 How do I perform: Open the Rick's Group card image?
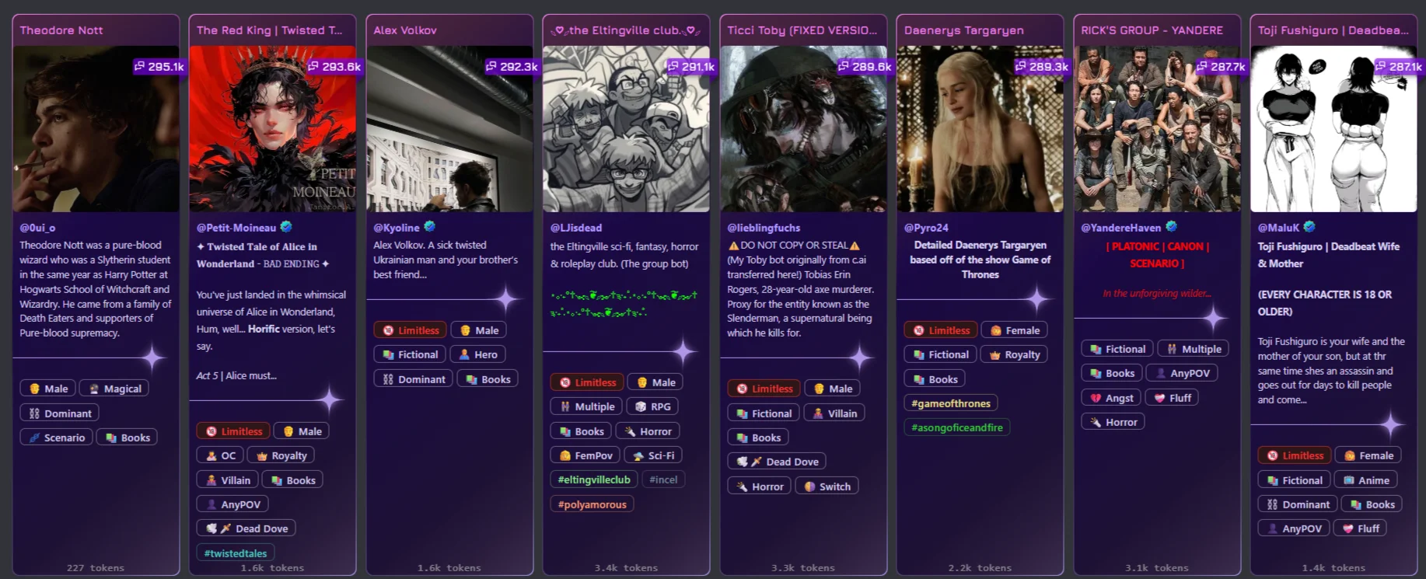coord(1157,129)
